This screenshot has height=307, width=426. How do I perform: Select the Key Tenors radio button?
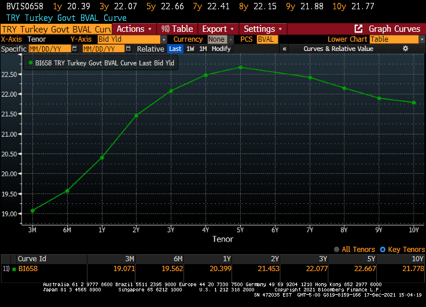(x=382, y=249)
